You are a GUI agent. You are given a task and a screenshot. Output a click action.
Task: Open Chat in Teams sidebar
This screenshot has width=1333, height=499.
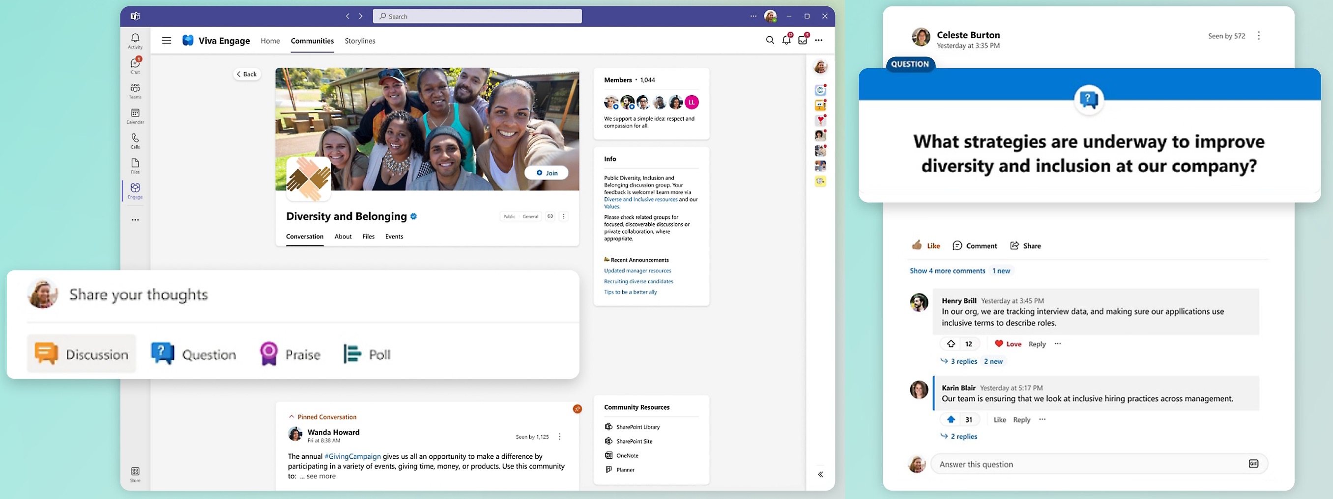(x=135, y=66)
